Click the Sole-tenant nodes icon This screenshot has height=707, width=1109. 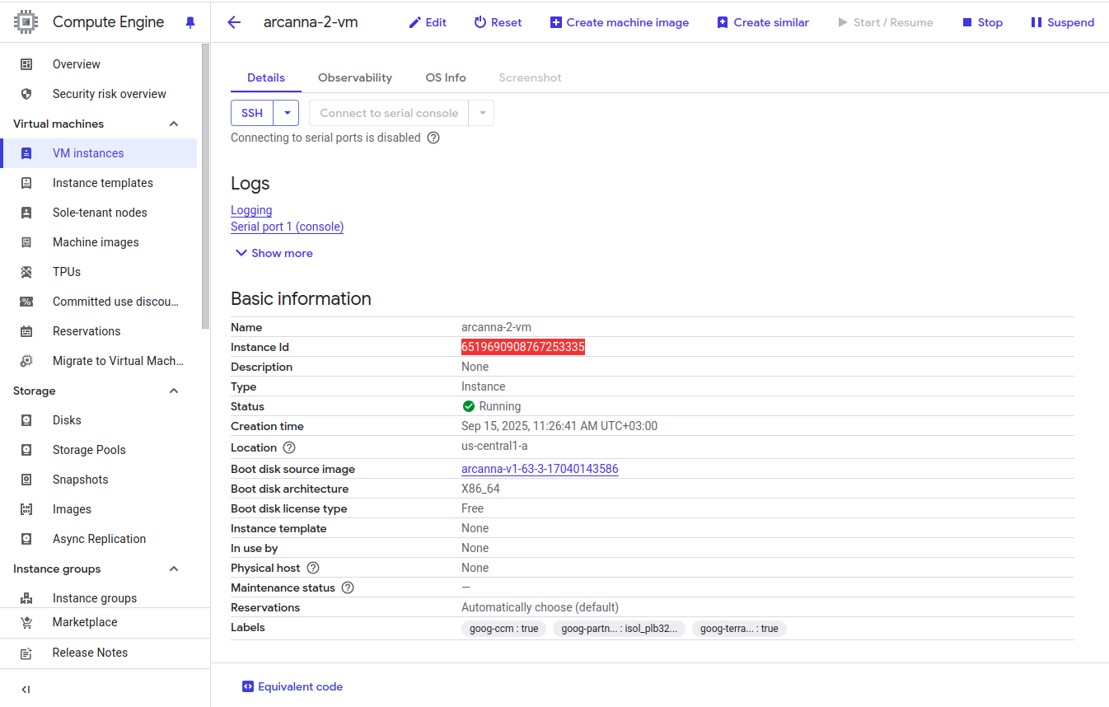[26, 213]
